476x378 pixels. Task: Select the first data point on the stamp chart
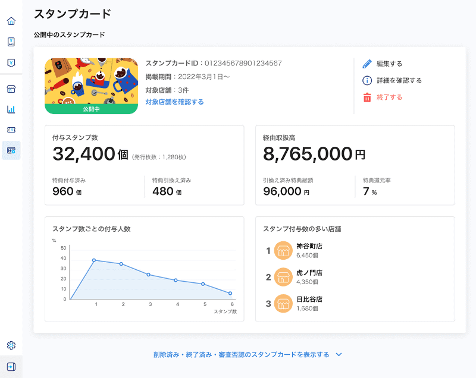[93, 260]
